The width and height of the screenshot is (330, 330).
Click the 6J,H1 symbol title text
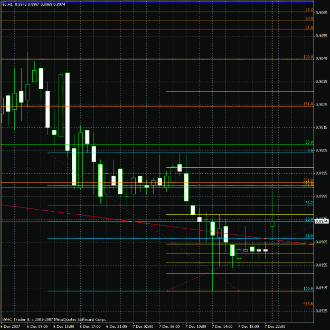(x=7, y=4)
